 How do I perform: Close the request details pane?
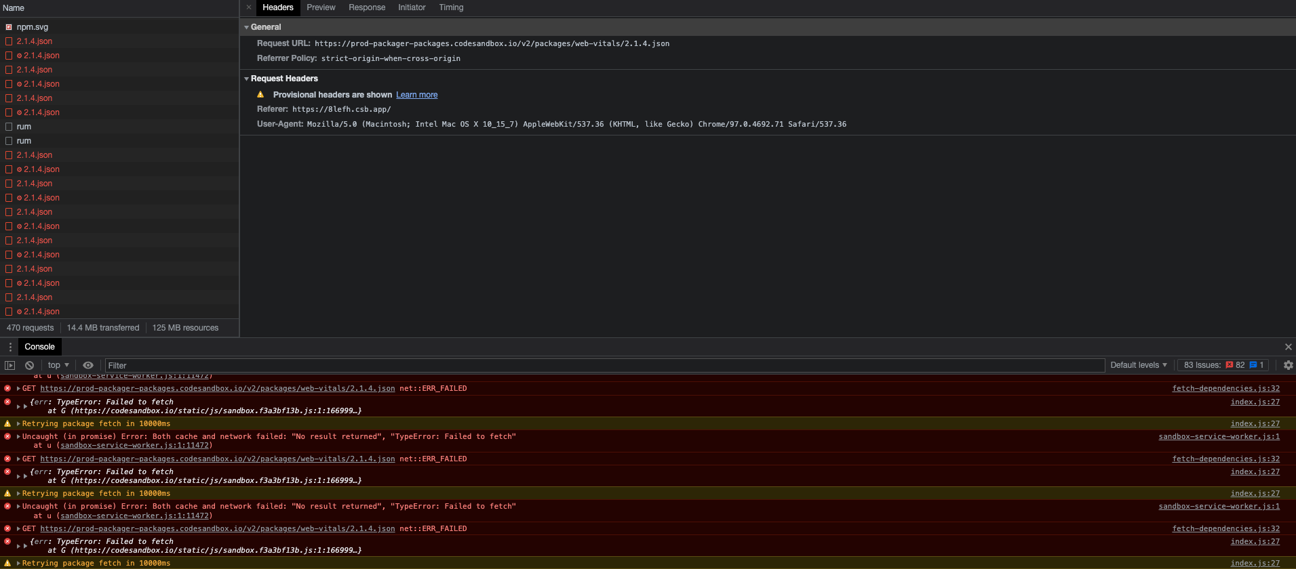249,7
